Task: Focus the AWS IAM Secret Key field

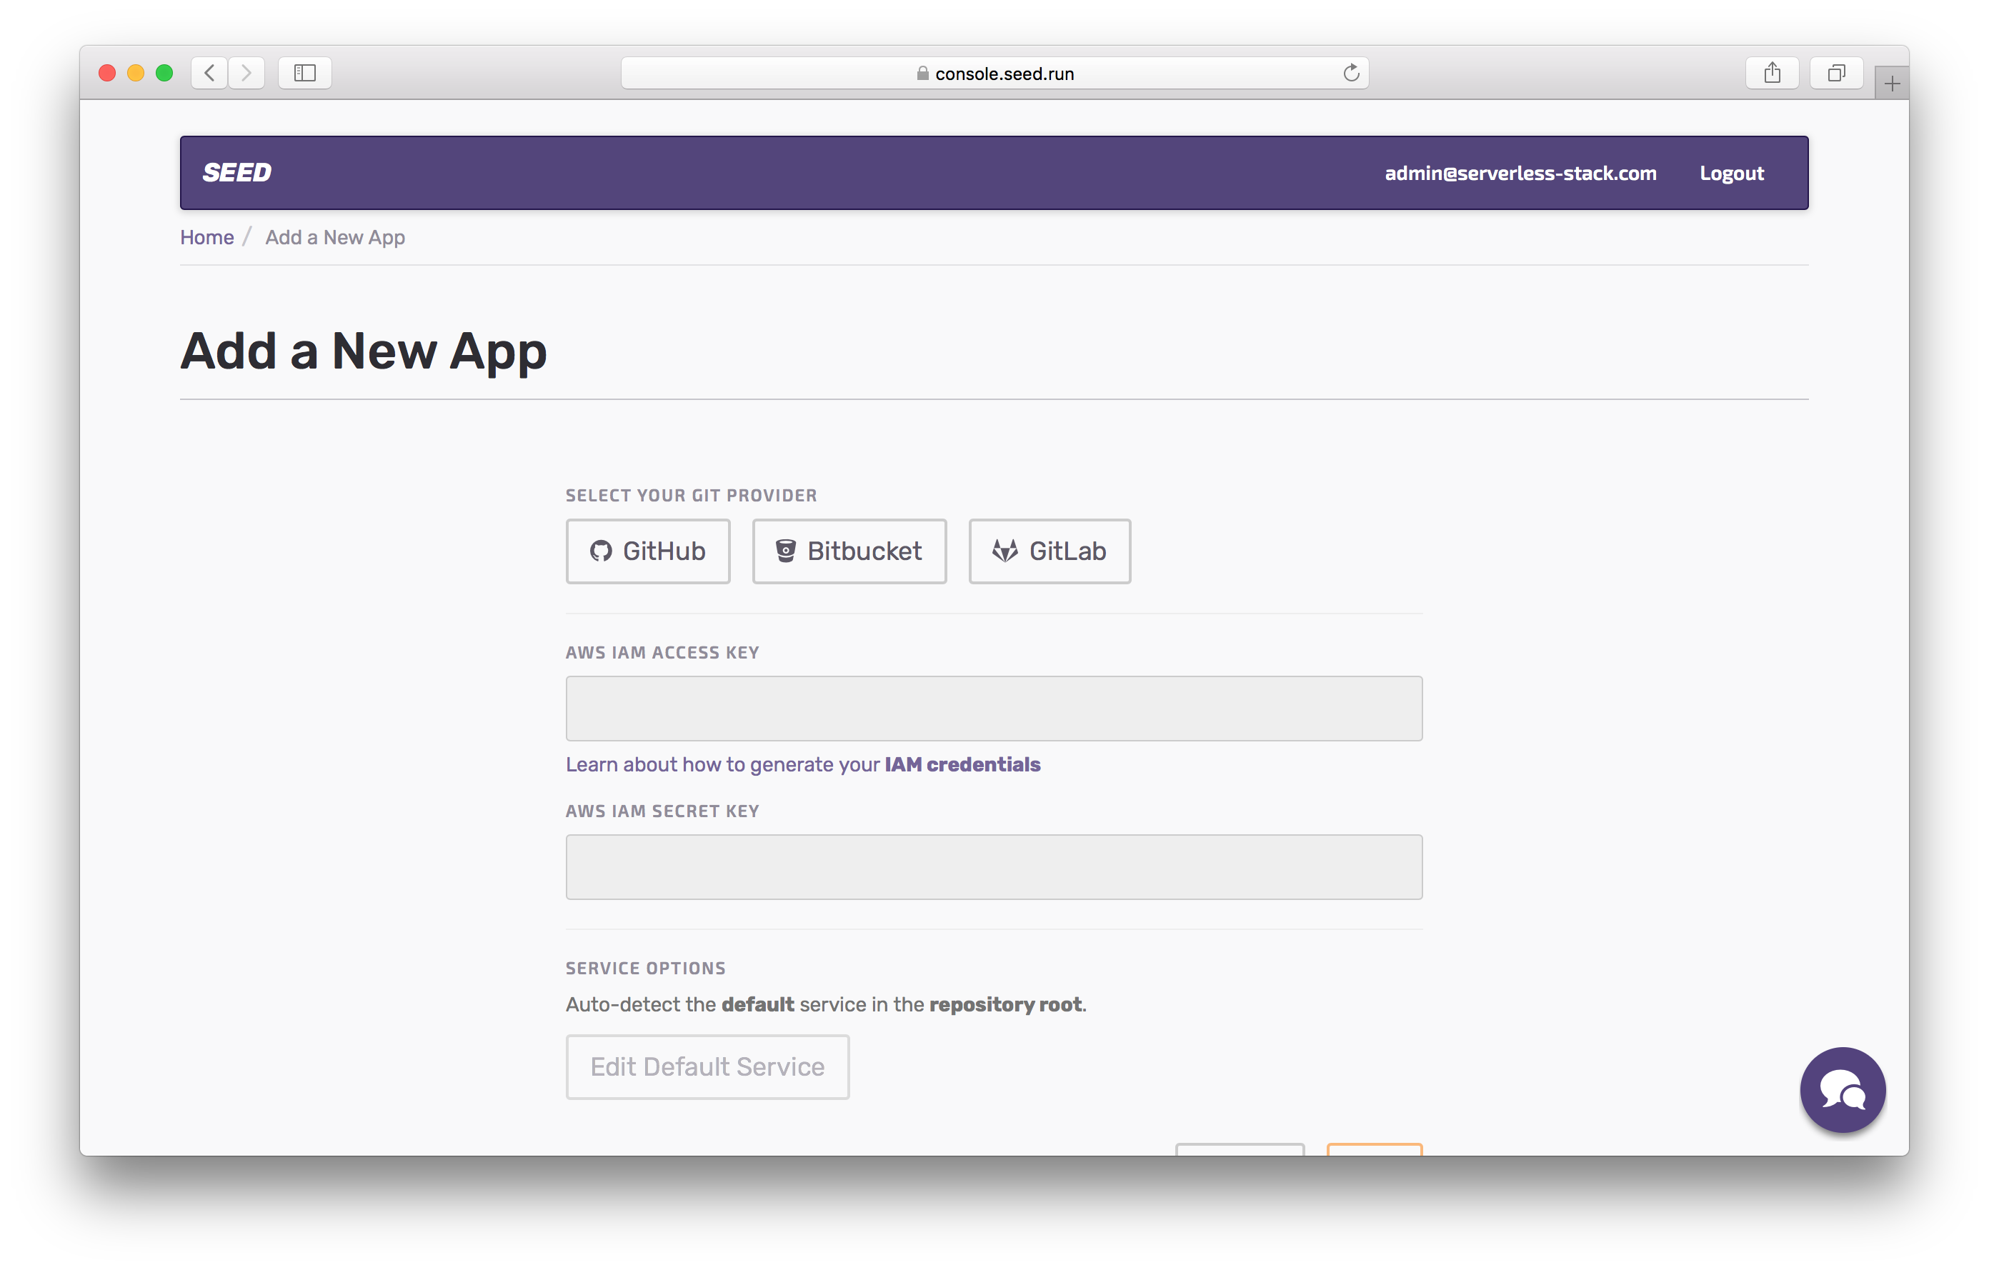Action: [x=994, y=867]
